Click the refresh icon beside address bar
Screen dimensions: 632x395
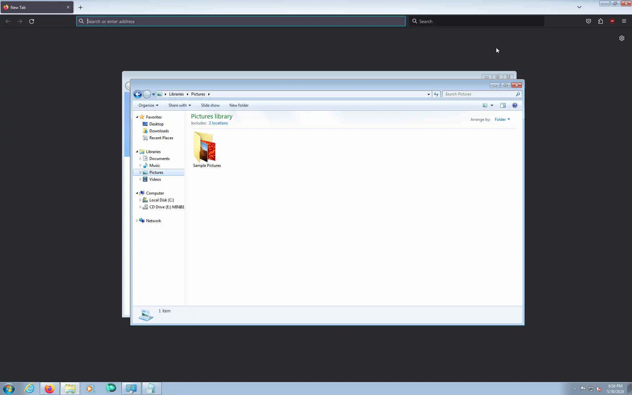(436, 94)
